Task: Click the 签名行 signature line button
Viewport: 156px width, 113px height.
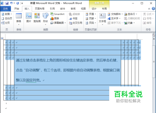Action: 131,14
